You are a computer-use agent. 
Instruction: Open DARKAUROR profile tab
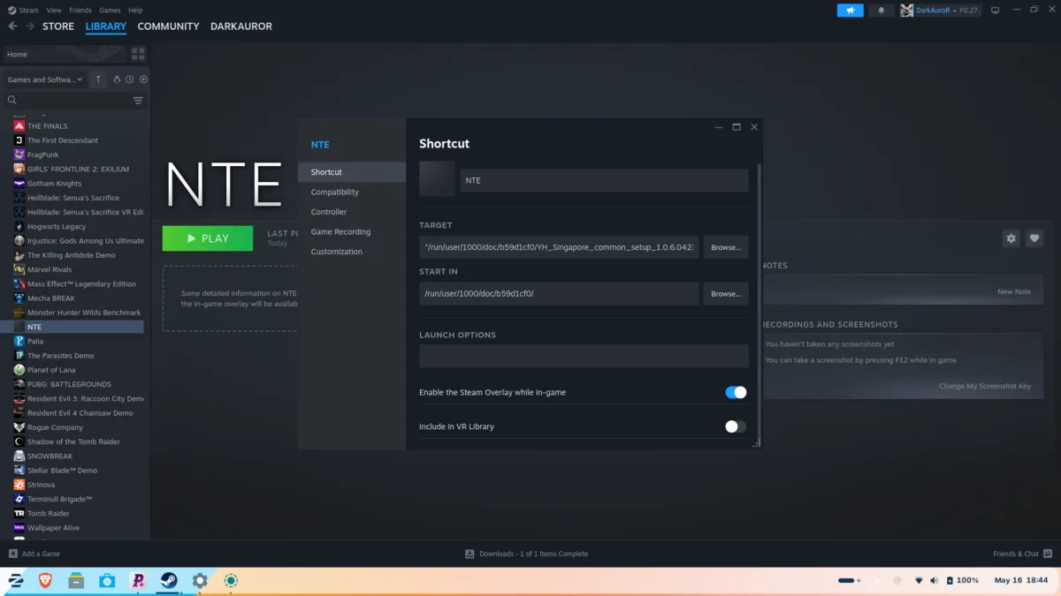[241, 26]
